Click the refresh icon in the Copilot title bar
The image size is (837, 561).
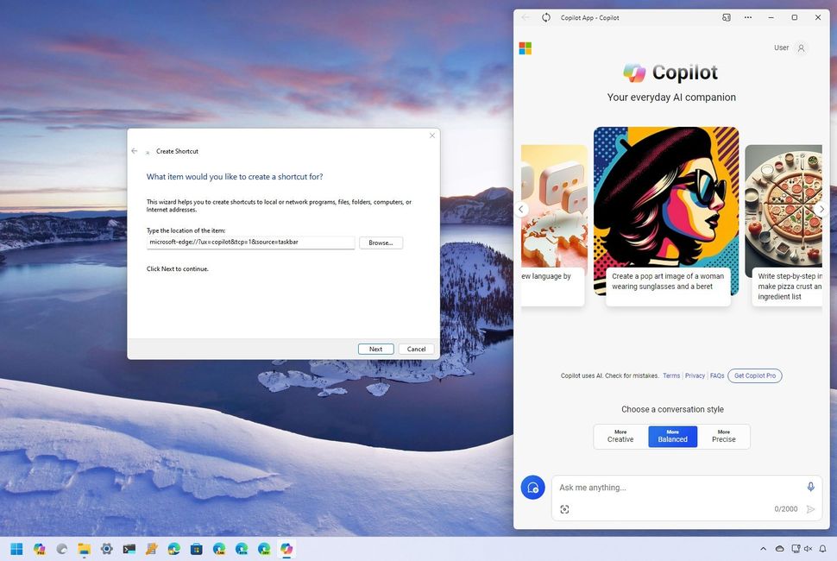(545, 17)
